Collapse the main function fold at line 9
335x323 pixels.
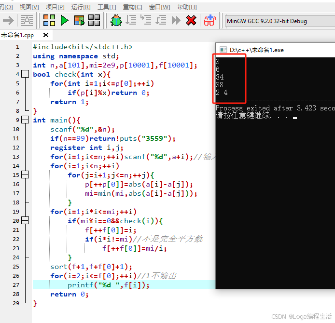(x=25, y=120)
